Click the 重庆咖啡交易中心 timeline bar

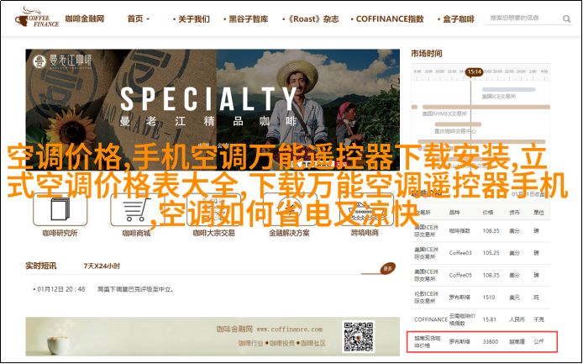tap(458, 124)
